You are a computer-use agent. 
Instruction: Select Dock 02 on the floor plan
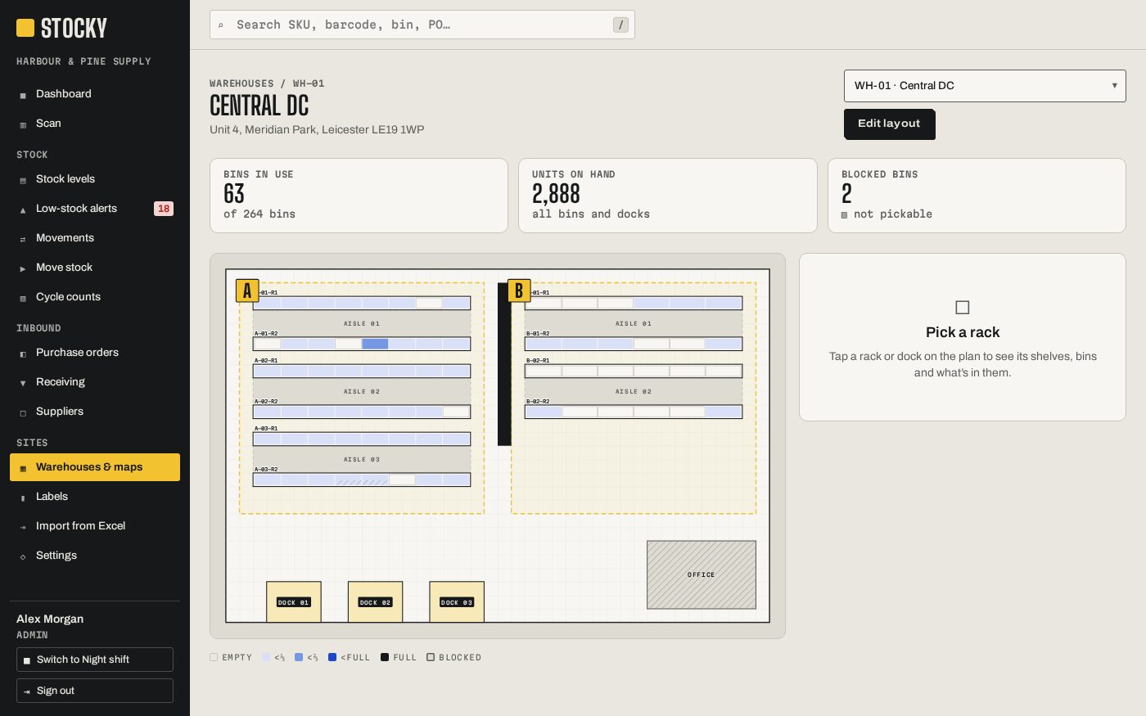click(x=375, y=602)
